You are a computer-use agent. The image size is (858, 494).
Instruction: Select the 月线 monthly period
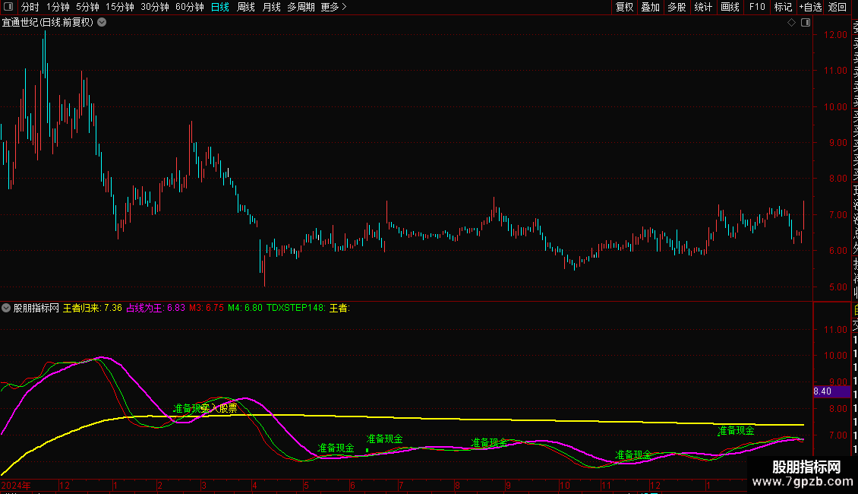point(271,7)
